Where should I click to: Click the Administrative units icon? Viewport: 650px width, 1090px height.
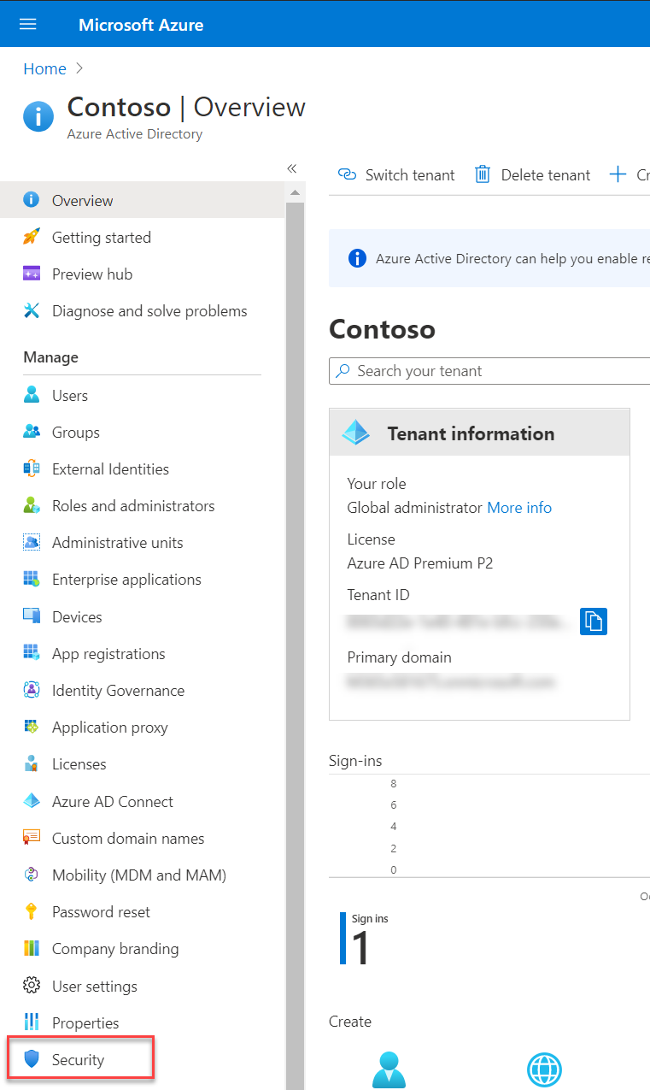coord(32,542)
